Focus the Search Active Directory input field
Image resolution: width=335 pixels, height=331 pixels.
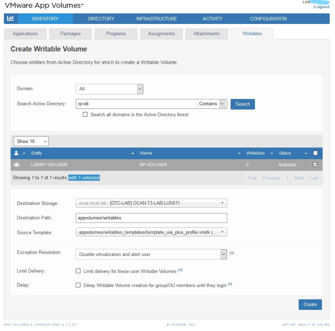136,104
